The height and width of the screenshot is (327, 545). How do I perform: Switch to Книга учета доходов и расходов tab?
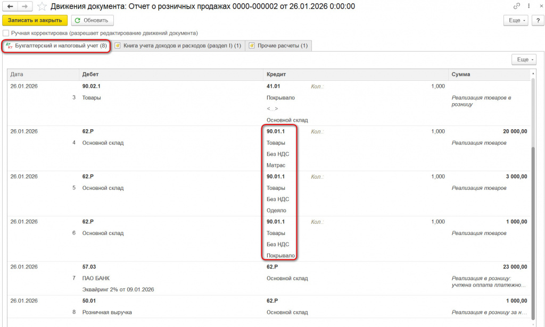[x=178, y=46]
